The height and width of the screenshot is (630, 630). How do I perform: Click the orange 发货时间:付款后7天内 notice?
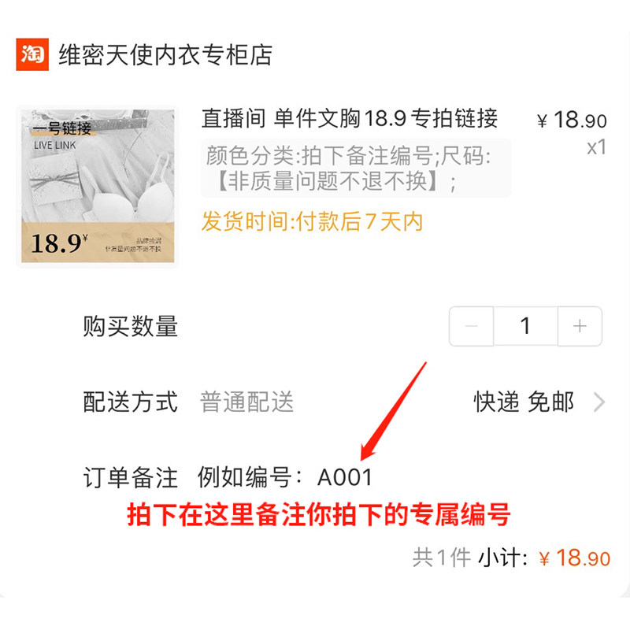(312, 221)
